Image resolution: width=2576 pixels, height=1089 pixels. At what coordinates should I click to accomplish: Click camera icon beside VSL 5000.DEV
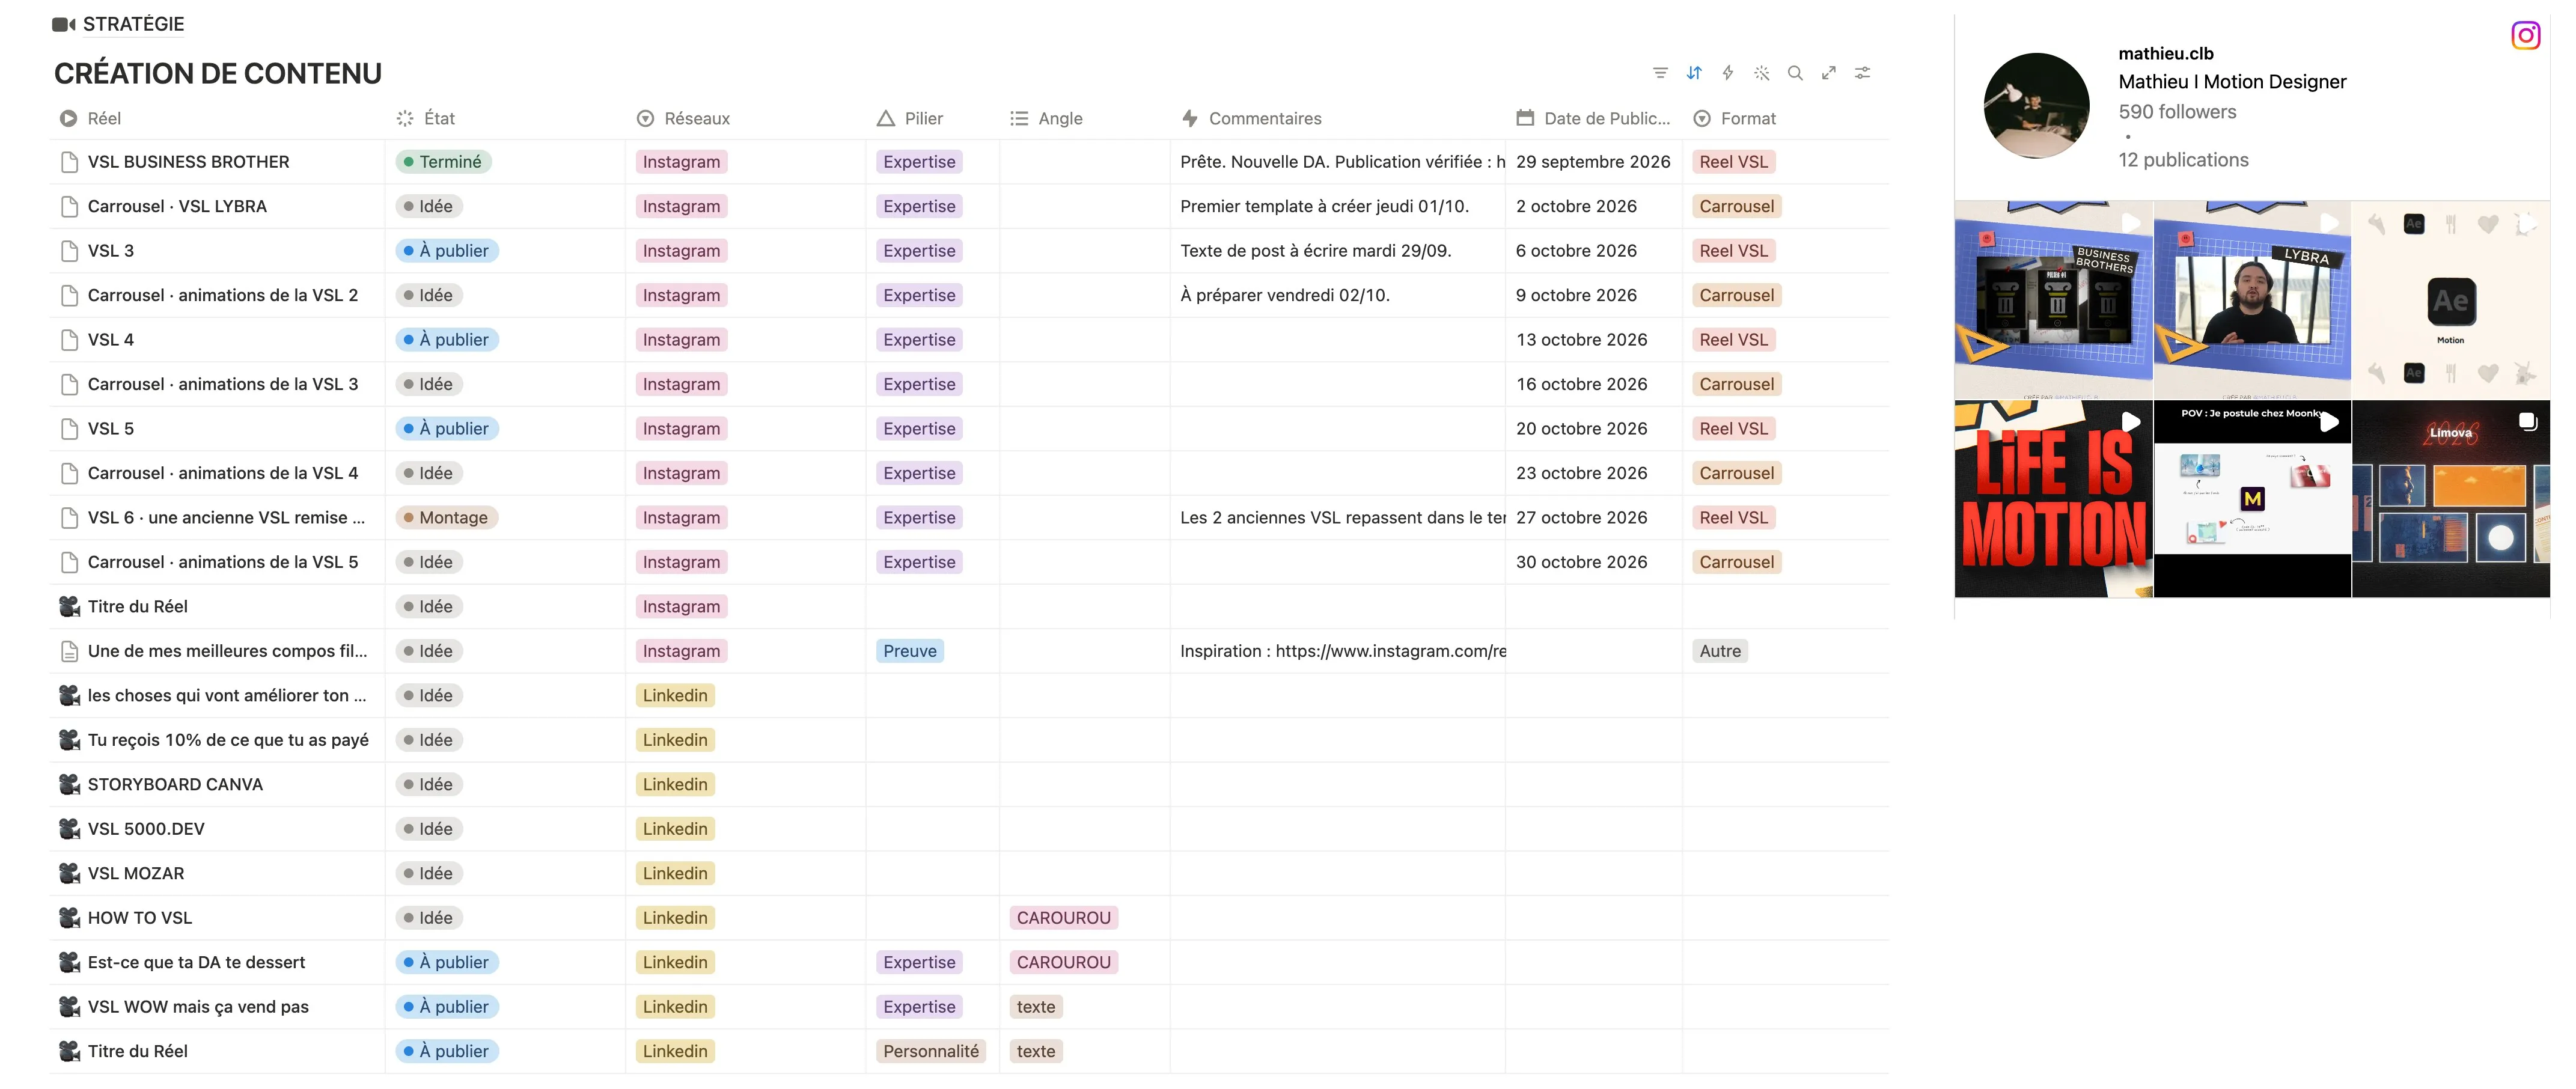coord(69,828)
